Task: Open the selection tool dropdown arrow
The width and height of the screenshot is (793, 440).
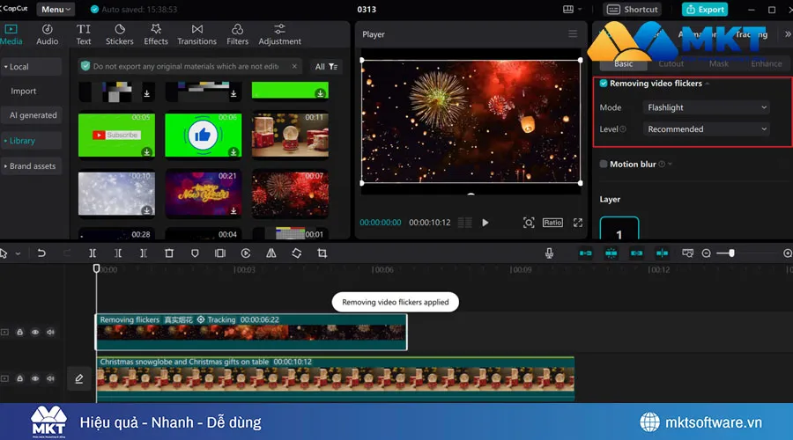Action: [18, 253]
